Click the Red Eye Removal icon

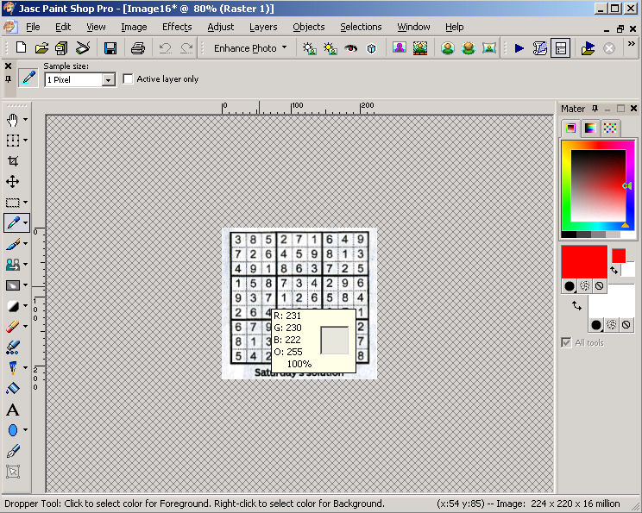351,48
